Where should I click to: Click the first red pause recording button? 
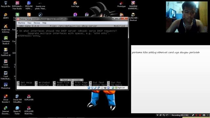[196, 115]
